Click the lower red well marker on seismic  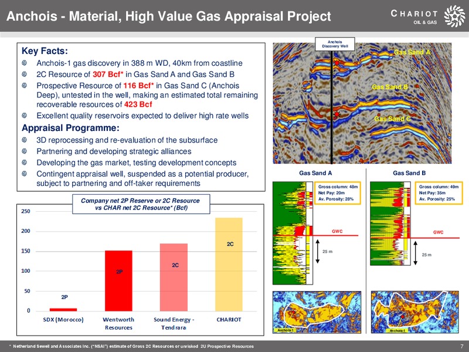pos(337,114)
